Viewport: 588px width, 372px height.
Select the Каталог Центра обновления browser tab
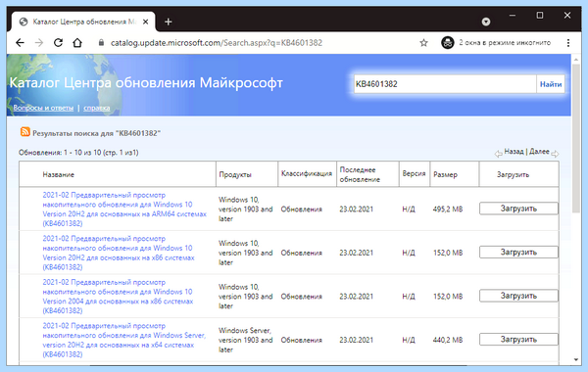(83, 22)
